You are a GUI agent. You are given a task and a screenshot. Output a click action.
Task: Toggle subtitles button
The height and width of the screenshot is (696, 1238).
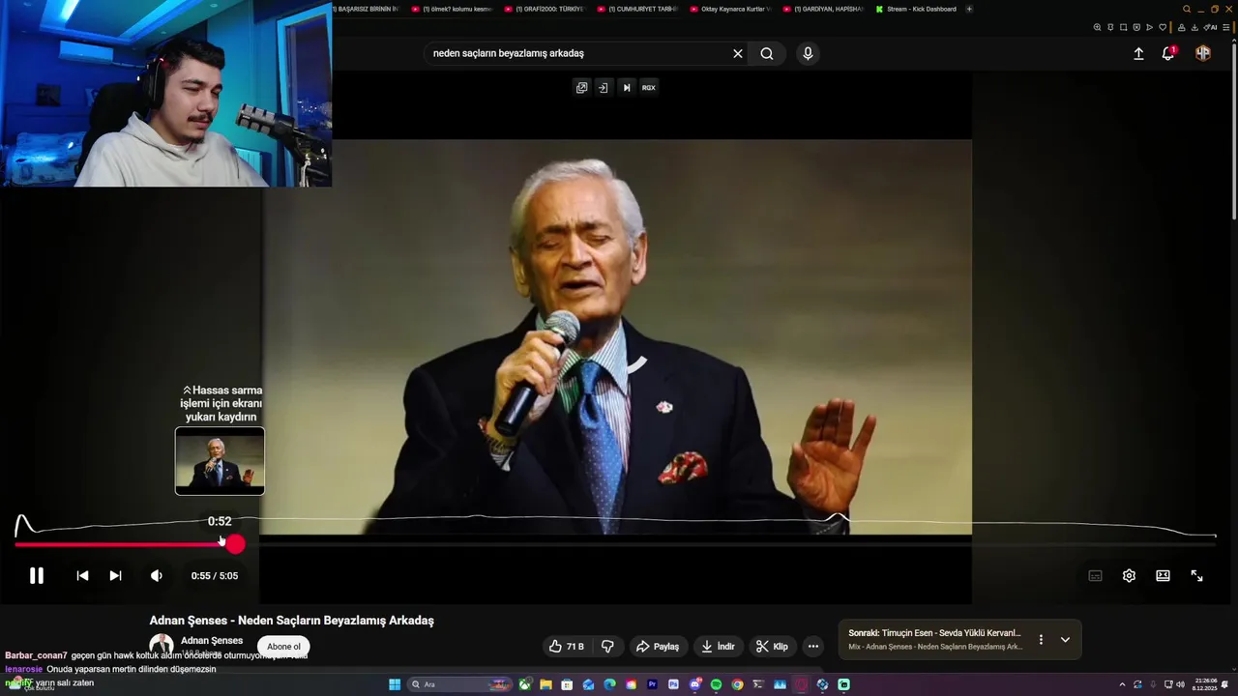pos(1095,576)
